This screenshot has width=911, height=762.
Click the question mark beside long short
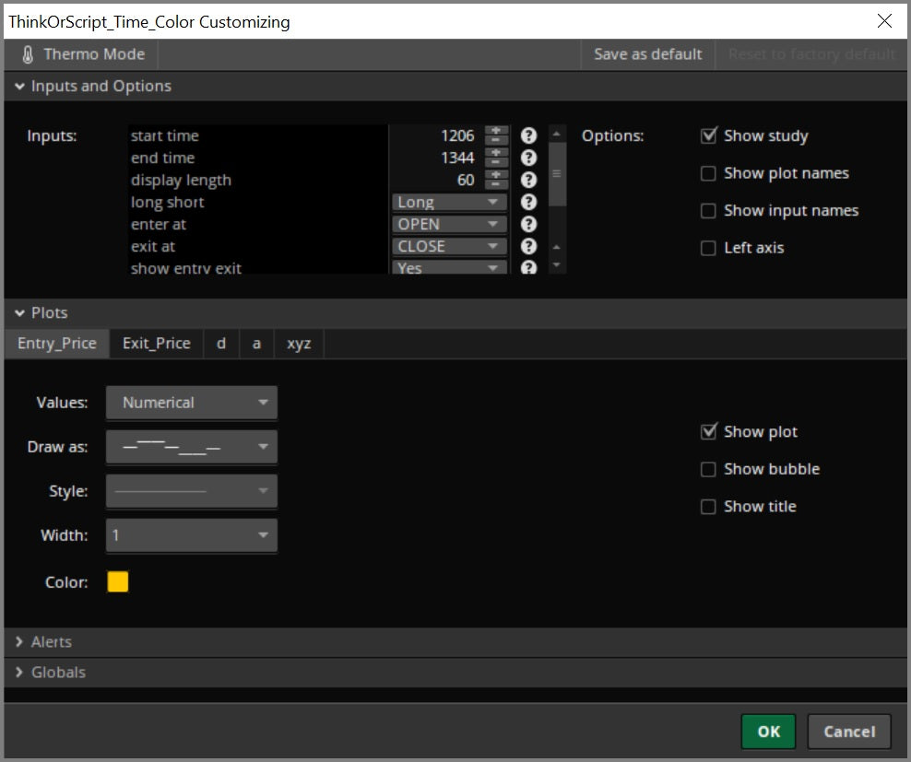(528, 202)
